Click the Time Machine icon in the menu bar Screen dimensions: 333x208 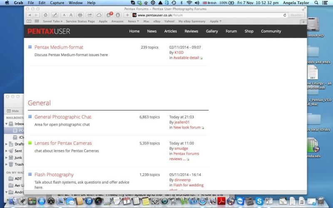(x=174, y=3)
